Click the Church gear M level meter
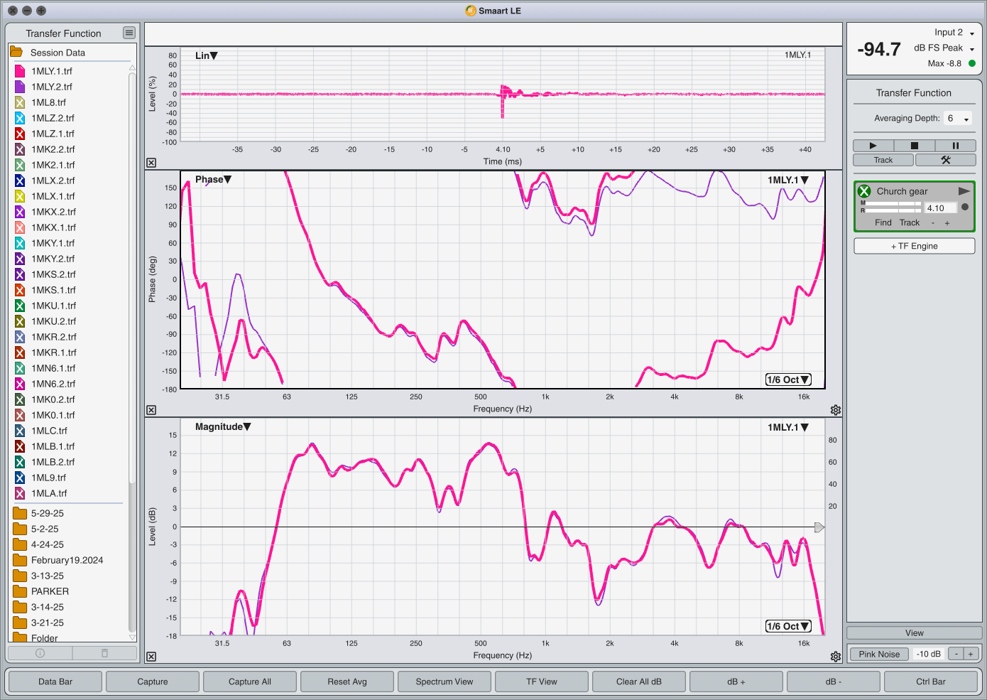 coord(893,203)
